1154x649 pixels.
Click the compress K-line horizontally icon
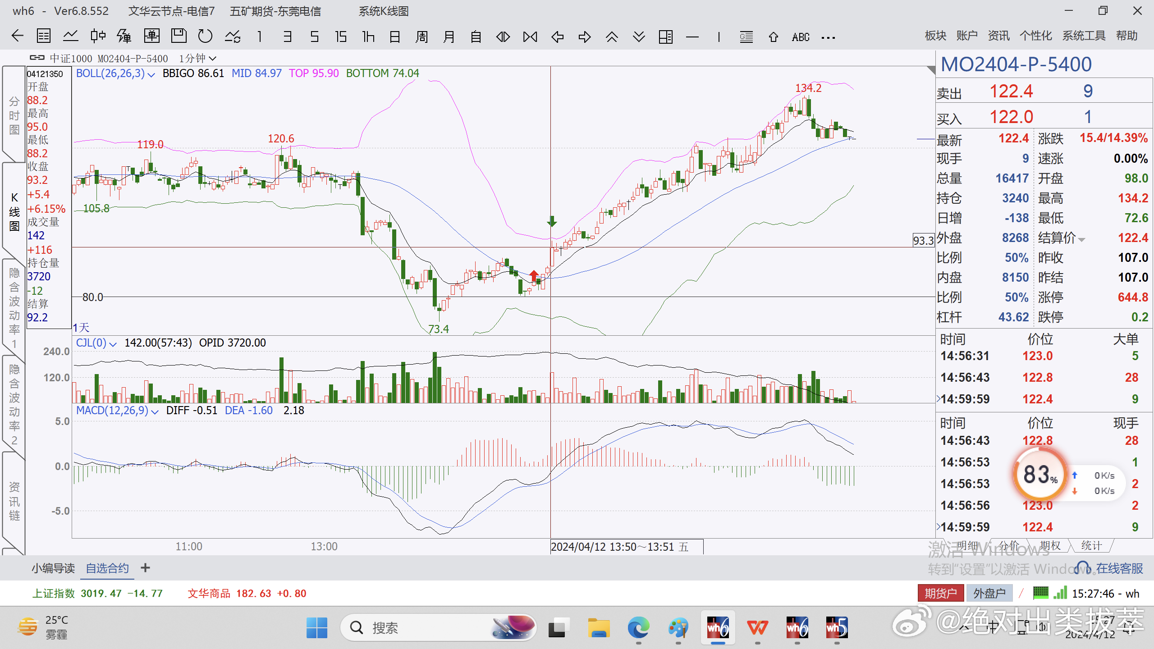tap(530, 37)
